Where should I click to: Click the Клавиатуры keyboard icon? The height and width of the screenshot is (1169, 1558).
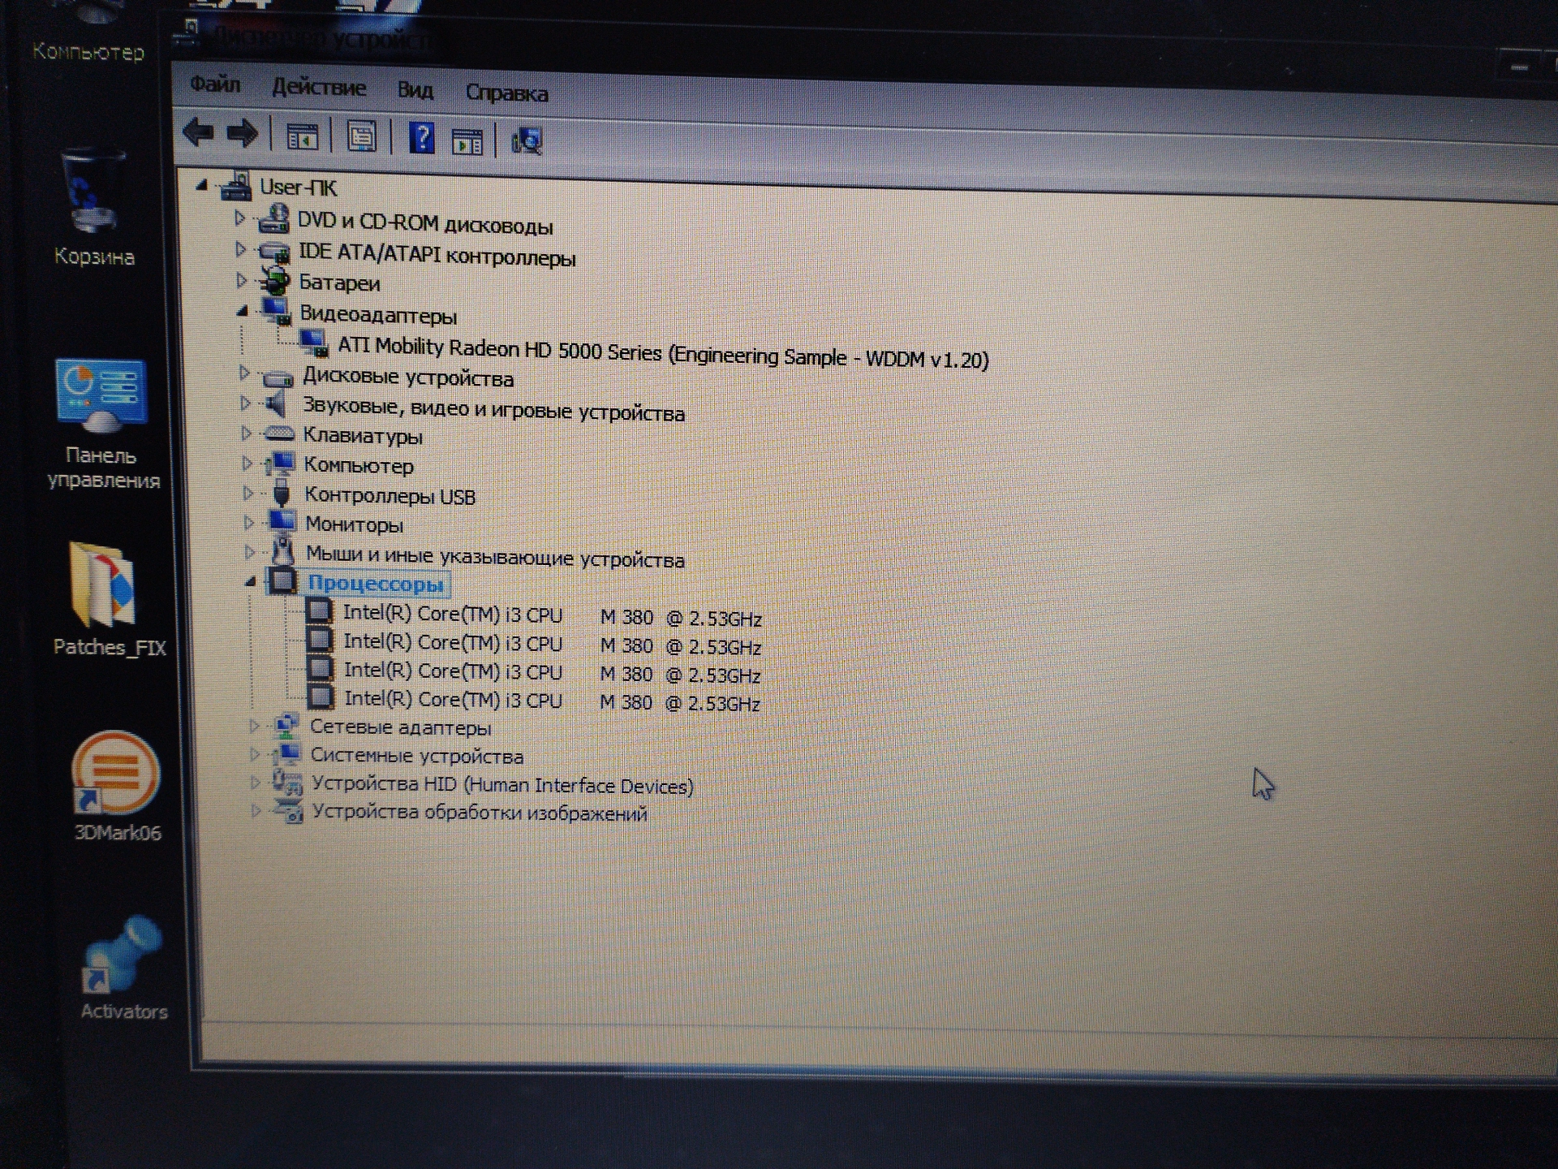click(x=279, y=434)
